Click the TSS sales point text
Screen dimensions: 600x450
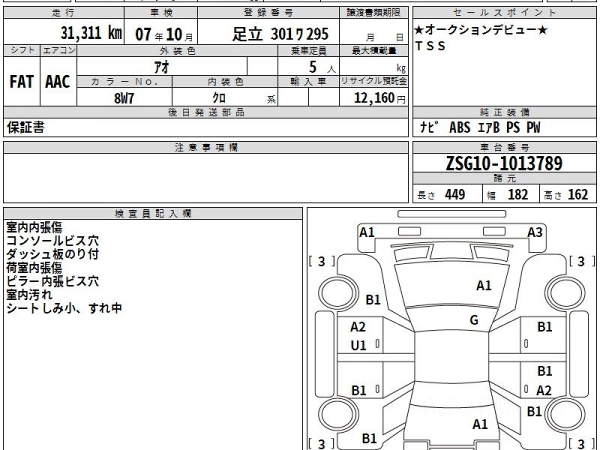(x=430, y=46)
